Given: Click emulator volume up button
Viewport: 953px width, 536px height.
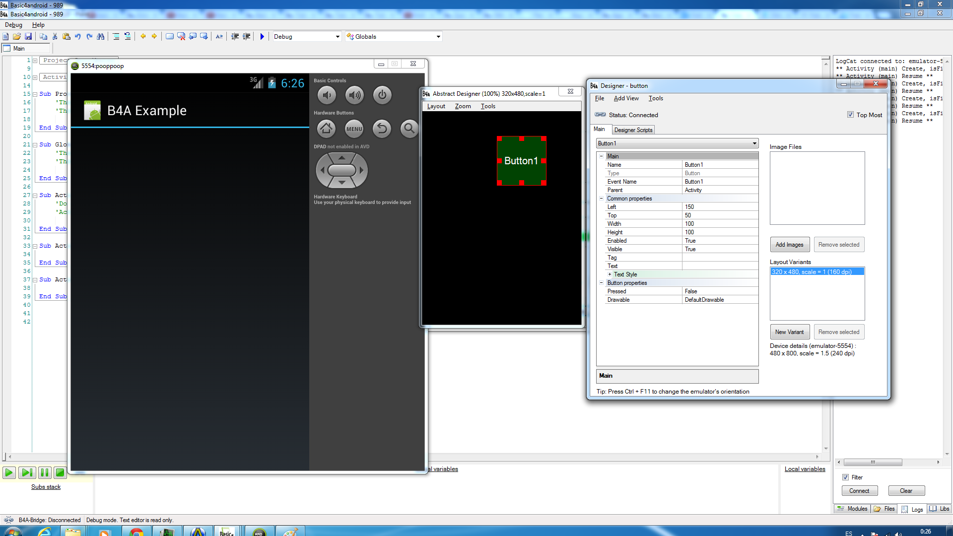Looking at the screenshot, I should (354, 95).
